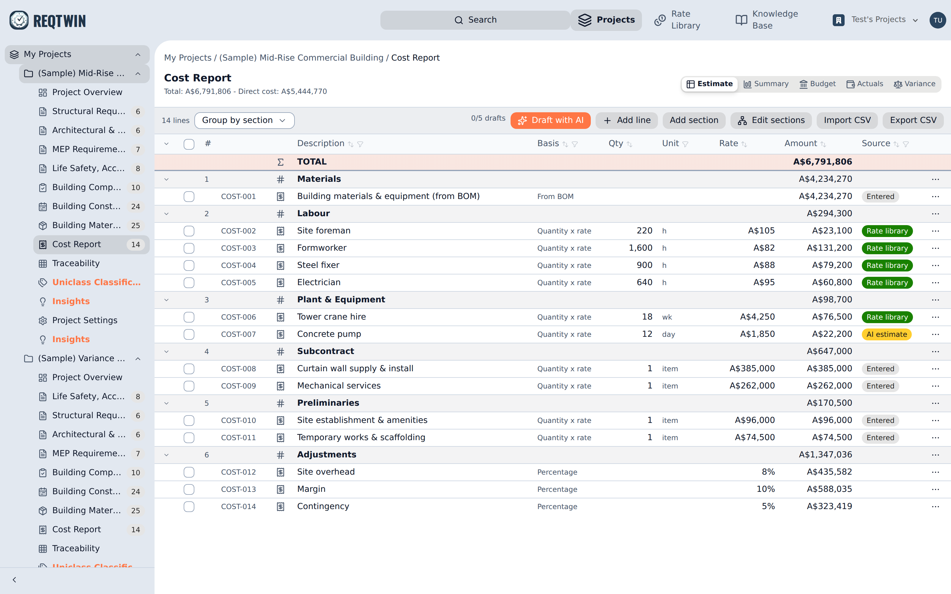Toggle the select-all checkbox in table header
The height and width of the screenshot is (594, 951).
pyautogui.click(x=189, y=144)
